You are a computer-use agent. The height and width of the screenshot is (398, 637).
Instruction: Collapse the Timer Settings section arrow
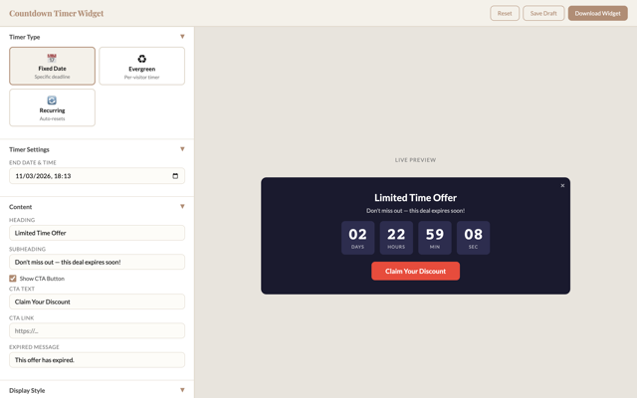click(x=182, y=149)
